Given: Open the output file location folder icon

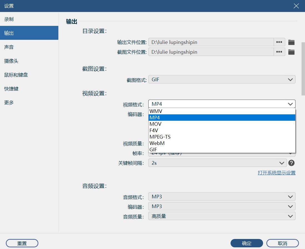Looking at the screenshot, I should (291, 42).
